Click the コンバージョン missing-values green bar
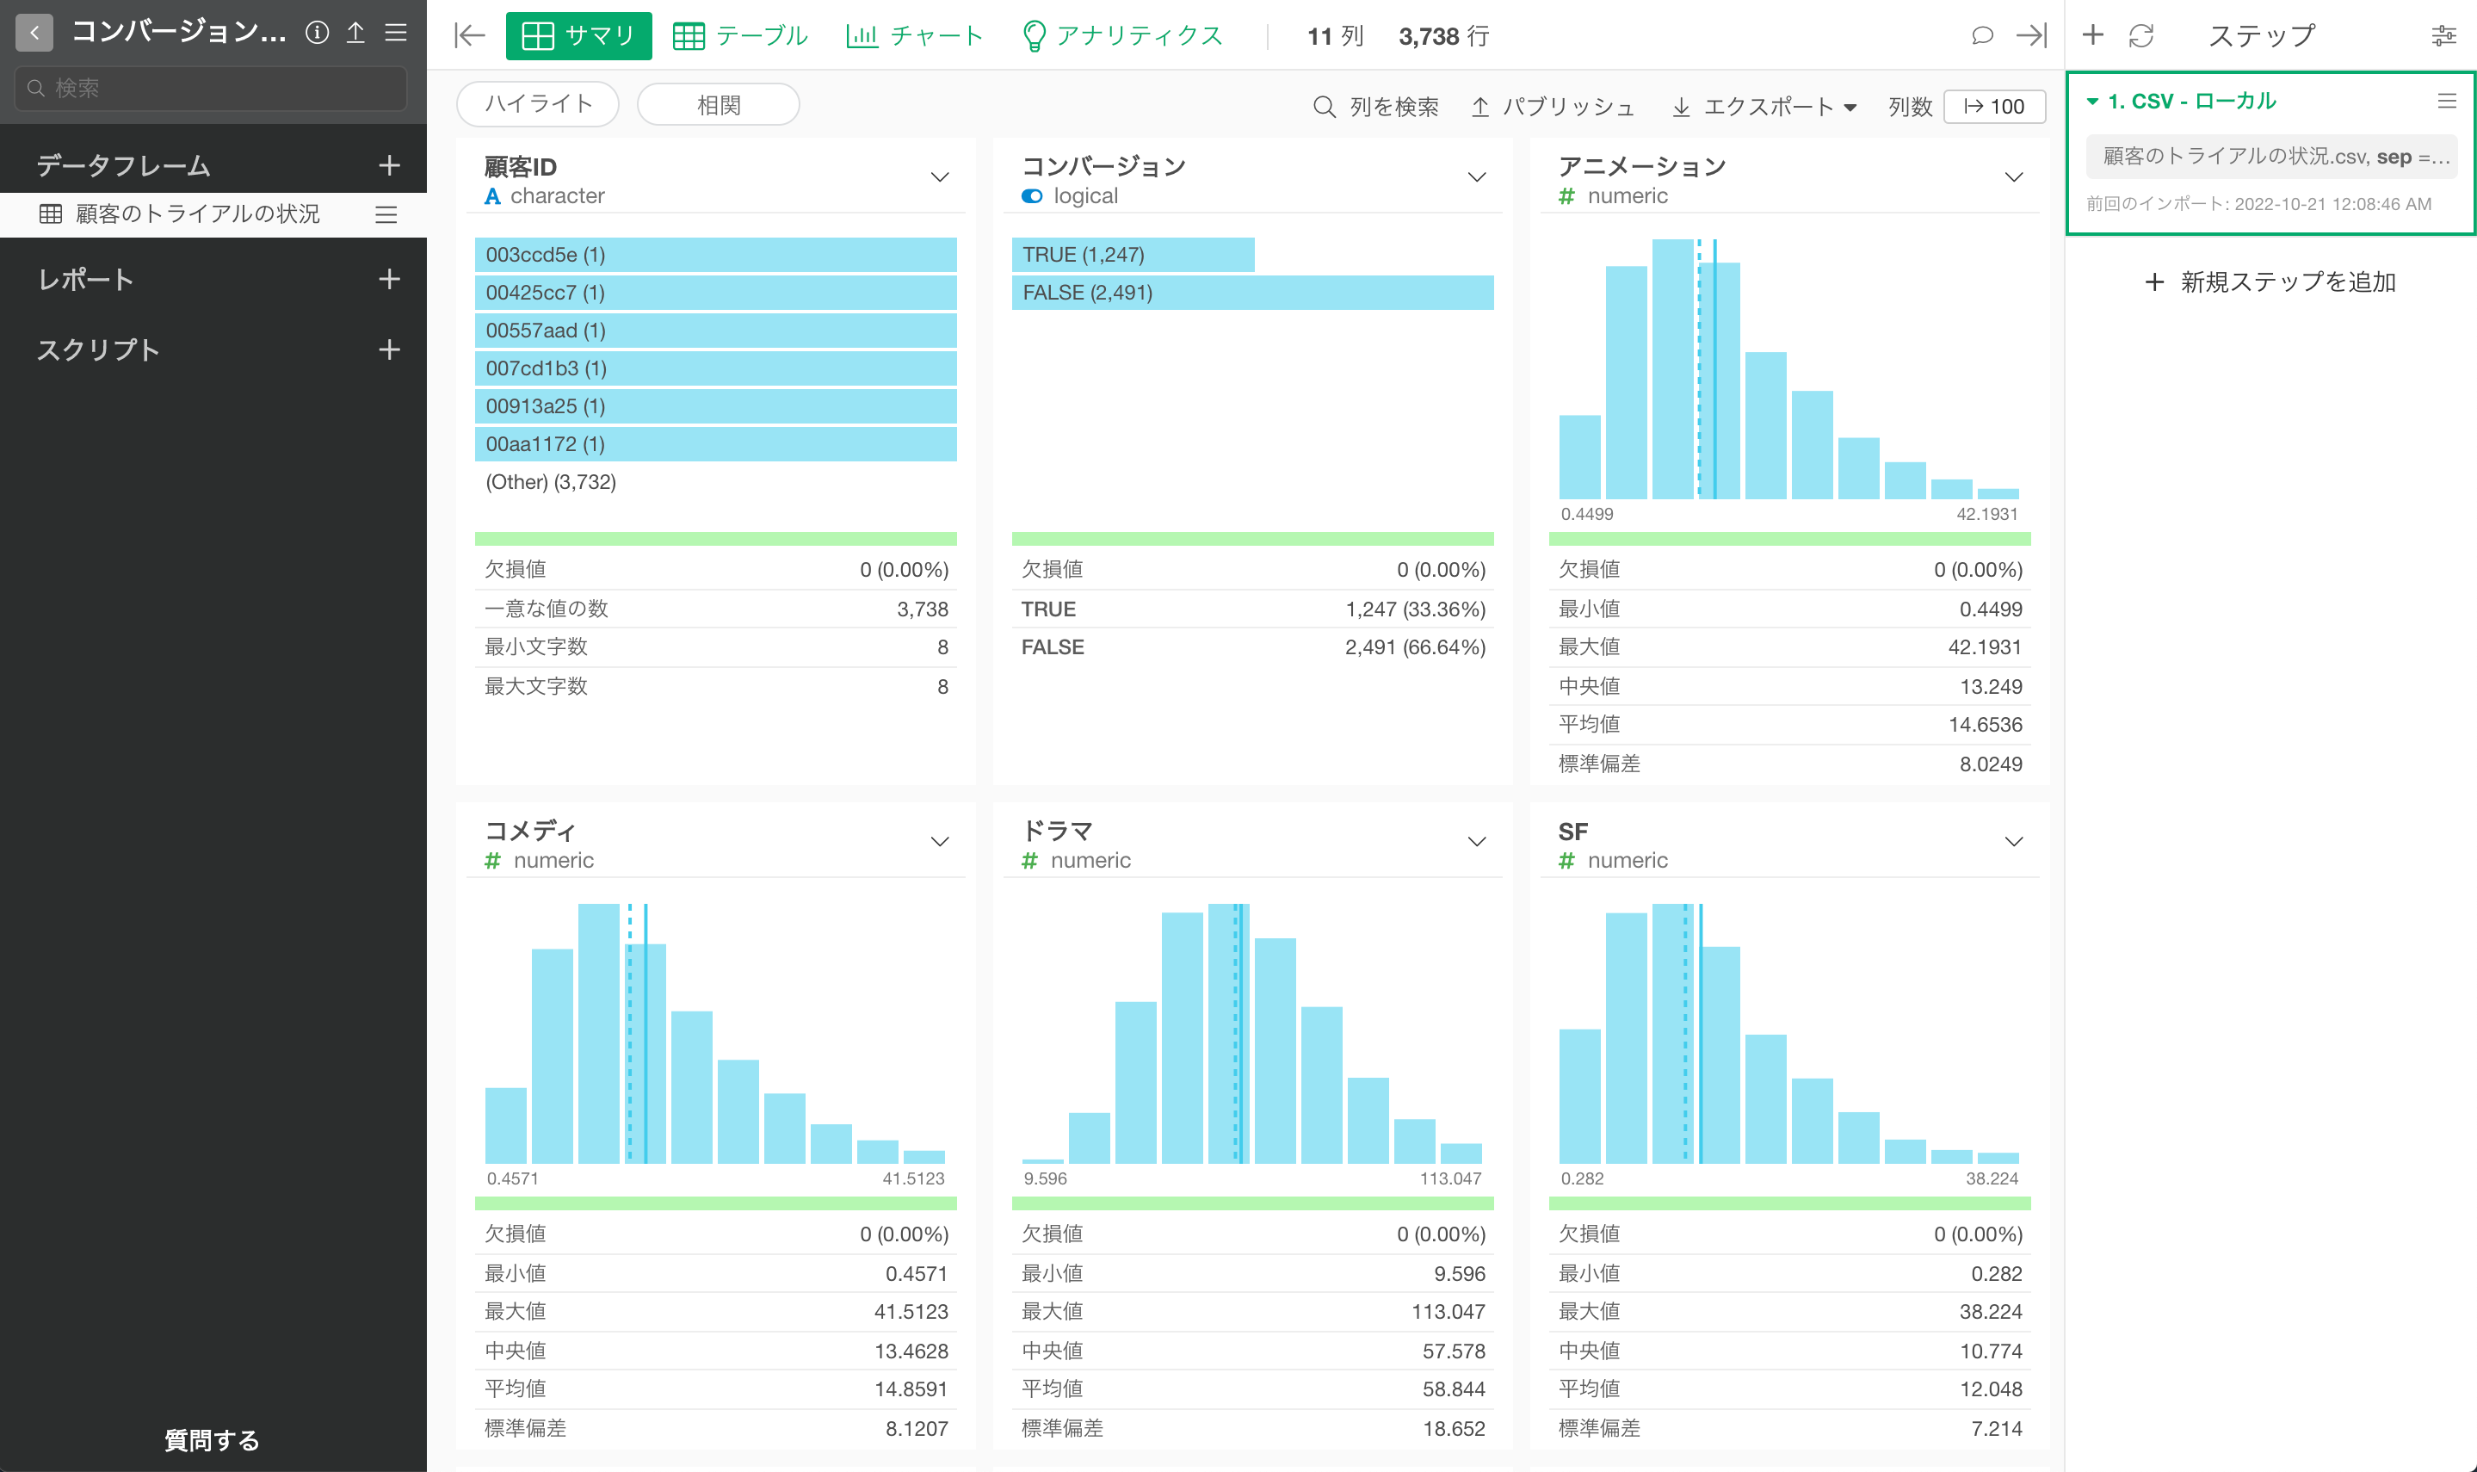This screenshot has height=1472, width=2477. click(1252, 539)
